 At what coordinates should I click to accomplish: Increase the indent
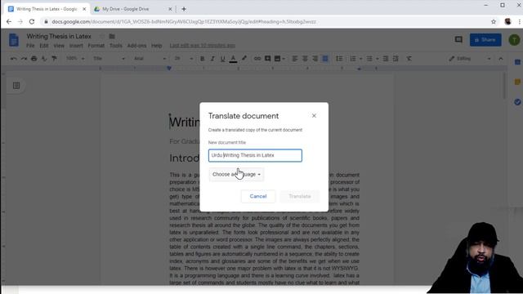(x=396, y=59)
